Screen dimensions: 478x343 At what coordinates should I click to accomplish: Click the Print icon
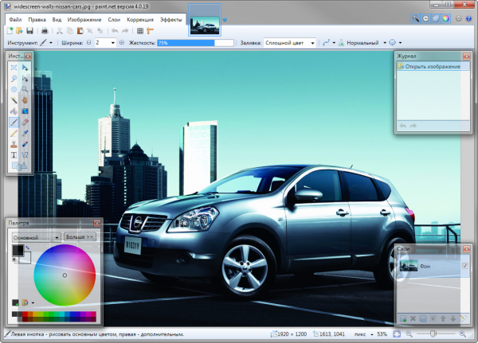tap(45, 30)
